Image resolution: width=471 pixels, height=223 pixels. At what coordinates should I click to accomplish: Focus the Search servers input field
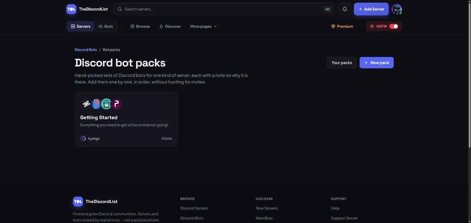223,9
